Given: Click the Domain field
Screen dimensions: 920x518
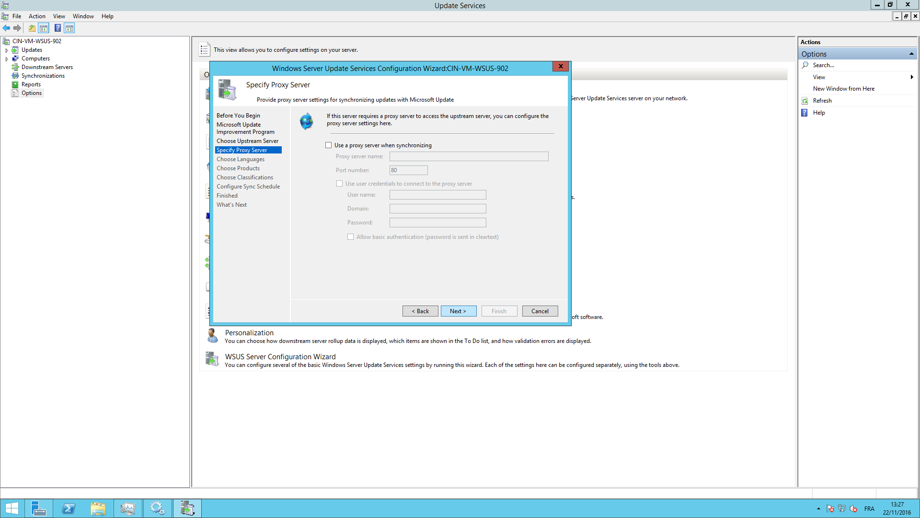Looking at the screenshot, I should [437, 209].
